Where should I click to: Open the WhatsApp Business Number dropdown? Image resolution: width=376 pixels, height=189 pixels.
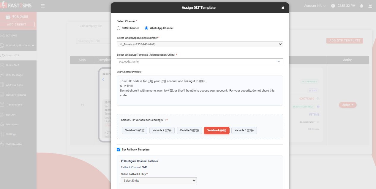pos(200,44)
